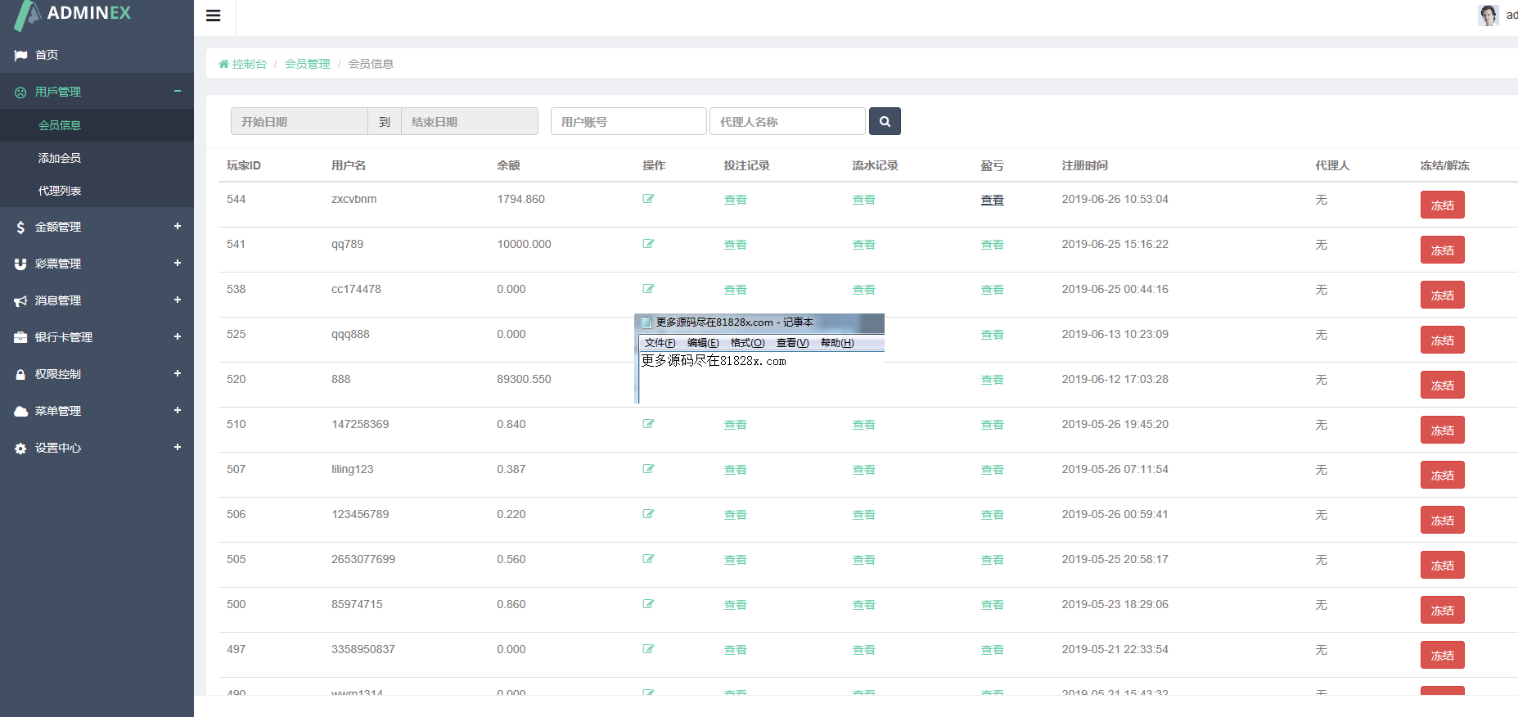The height and width of the screenshot is (717, 1518).
Task: Click the edit icon for user zxcvbnm
Action: pyautogui.click(x=648, y=199)
